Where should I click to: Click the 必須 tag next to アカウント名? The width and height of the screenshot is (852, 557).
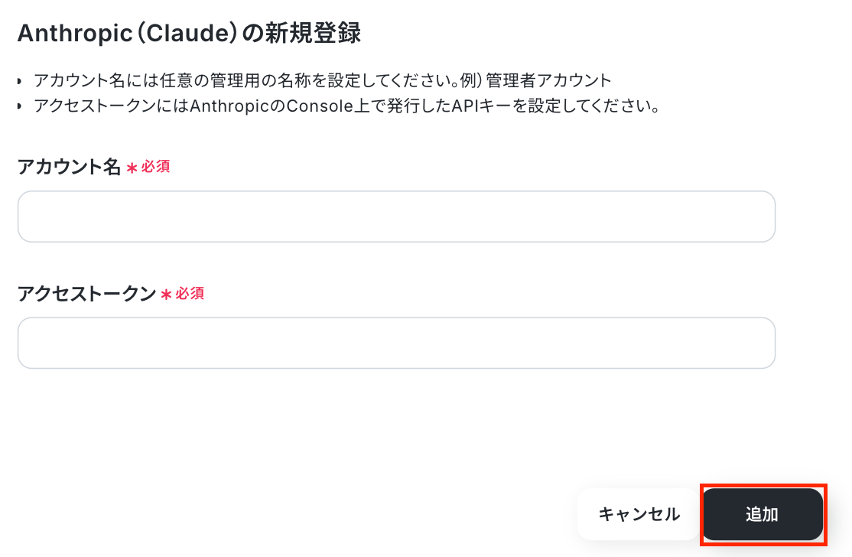coord(155,167)
